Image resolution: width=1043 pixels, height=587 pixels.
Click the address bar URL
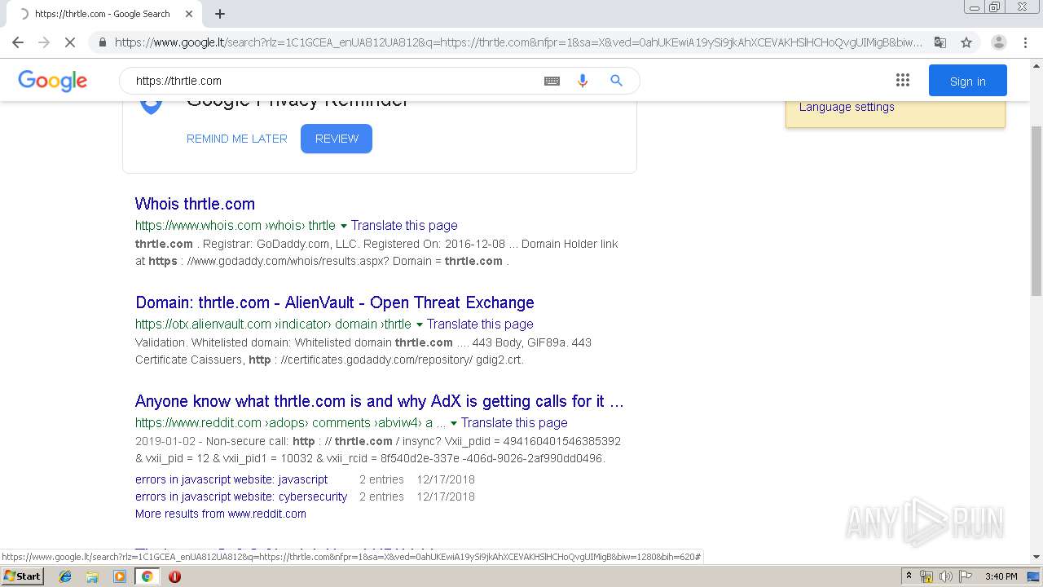(x=518, y=42)
